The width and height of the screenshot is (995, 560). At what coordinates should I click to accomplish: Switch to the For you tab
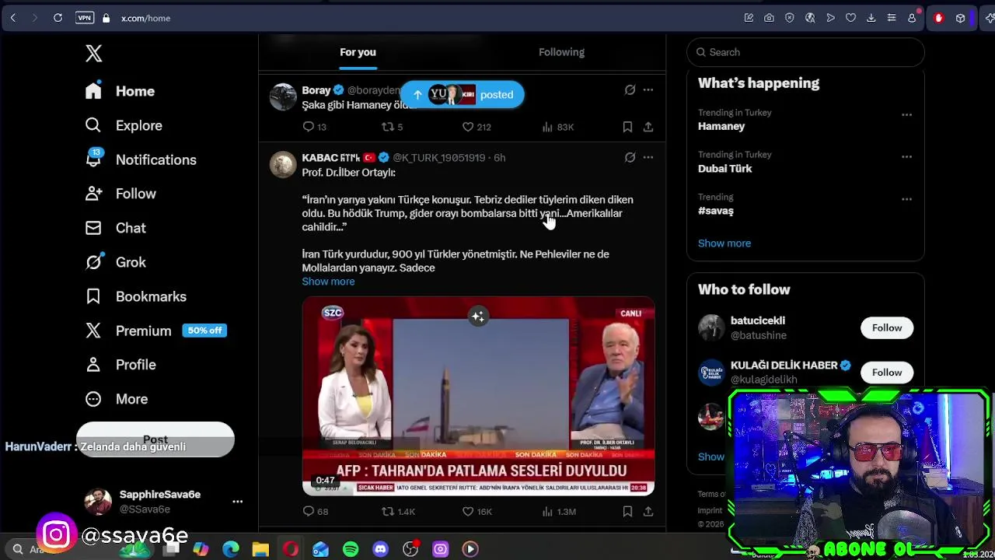point(358,52)
